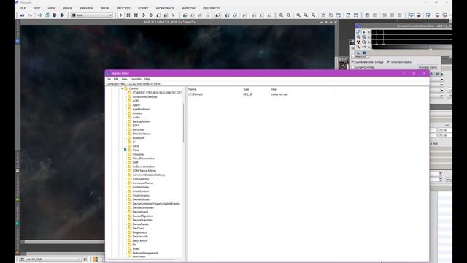Expand the Bluetooth registry key

(126, 138)
